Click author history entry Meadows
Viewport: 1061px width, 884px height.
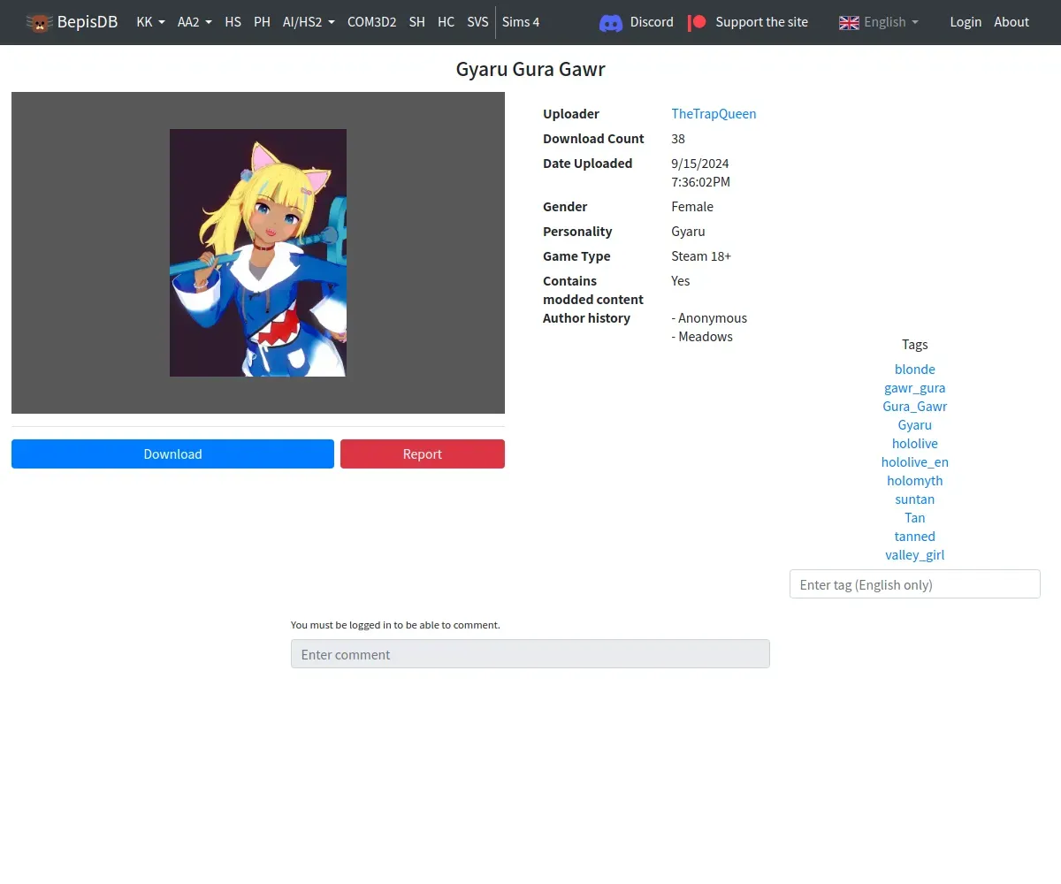702,336
